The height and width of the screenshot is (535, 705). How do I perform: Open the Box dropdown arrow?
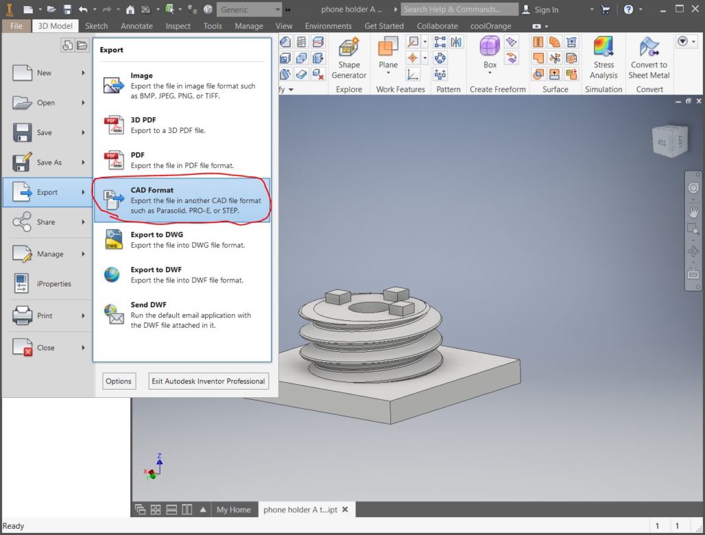coord(490,73)
